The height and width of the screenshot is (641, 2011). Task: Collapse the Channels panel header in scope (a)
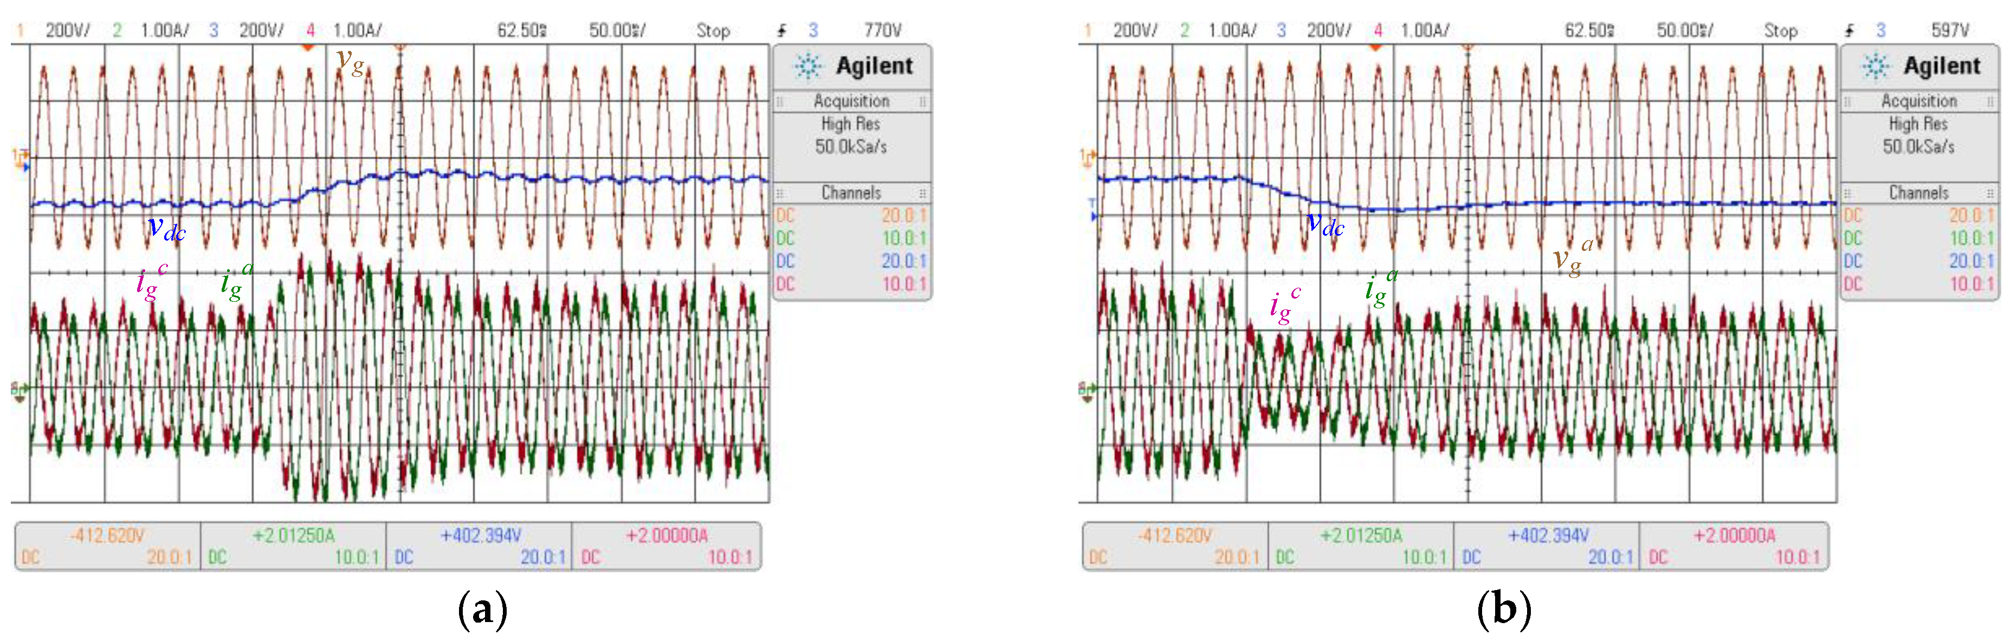tap(851, 193)
